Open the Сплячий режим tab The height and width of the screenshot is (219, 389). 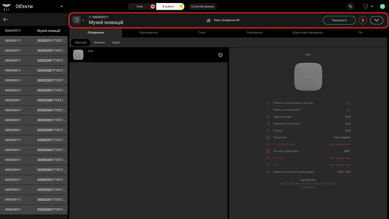pos(202,6)
